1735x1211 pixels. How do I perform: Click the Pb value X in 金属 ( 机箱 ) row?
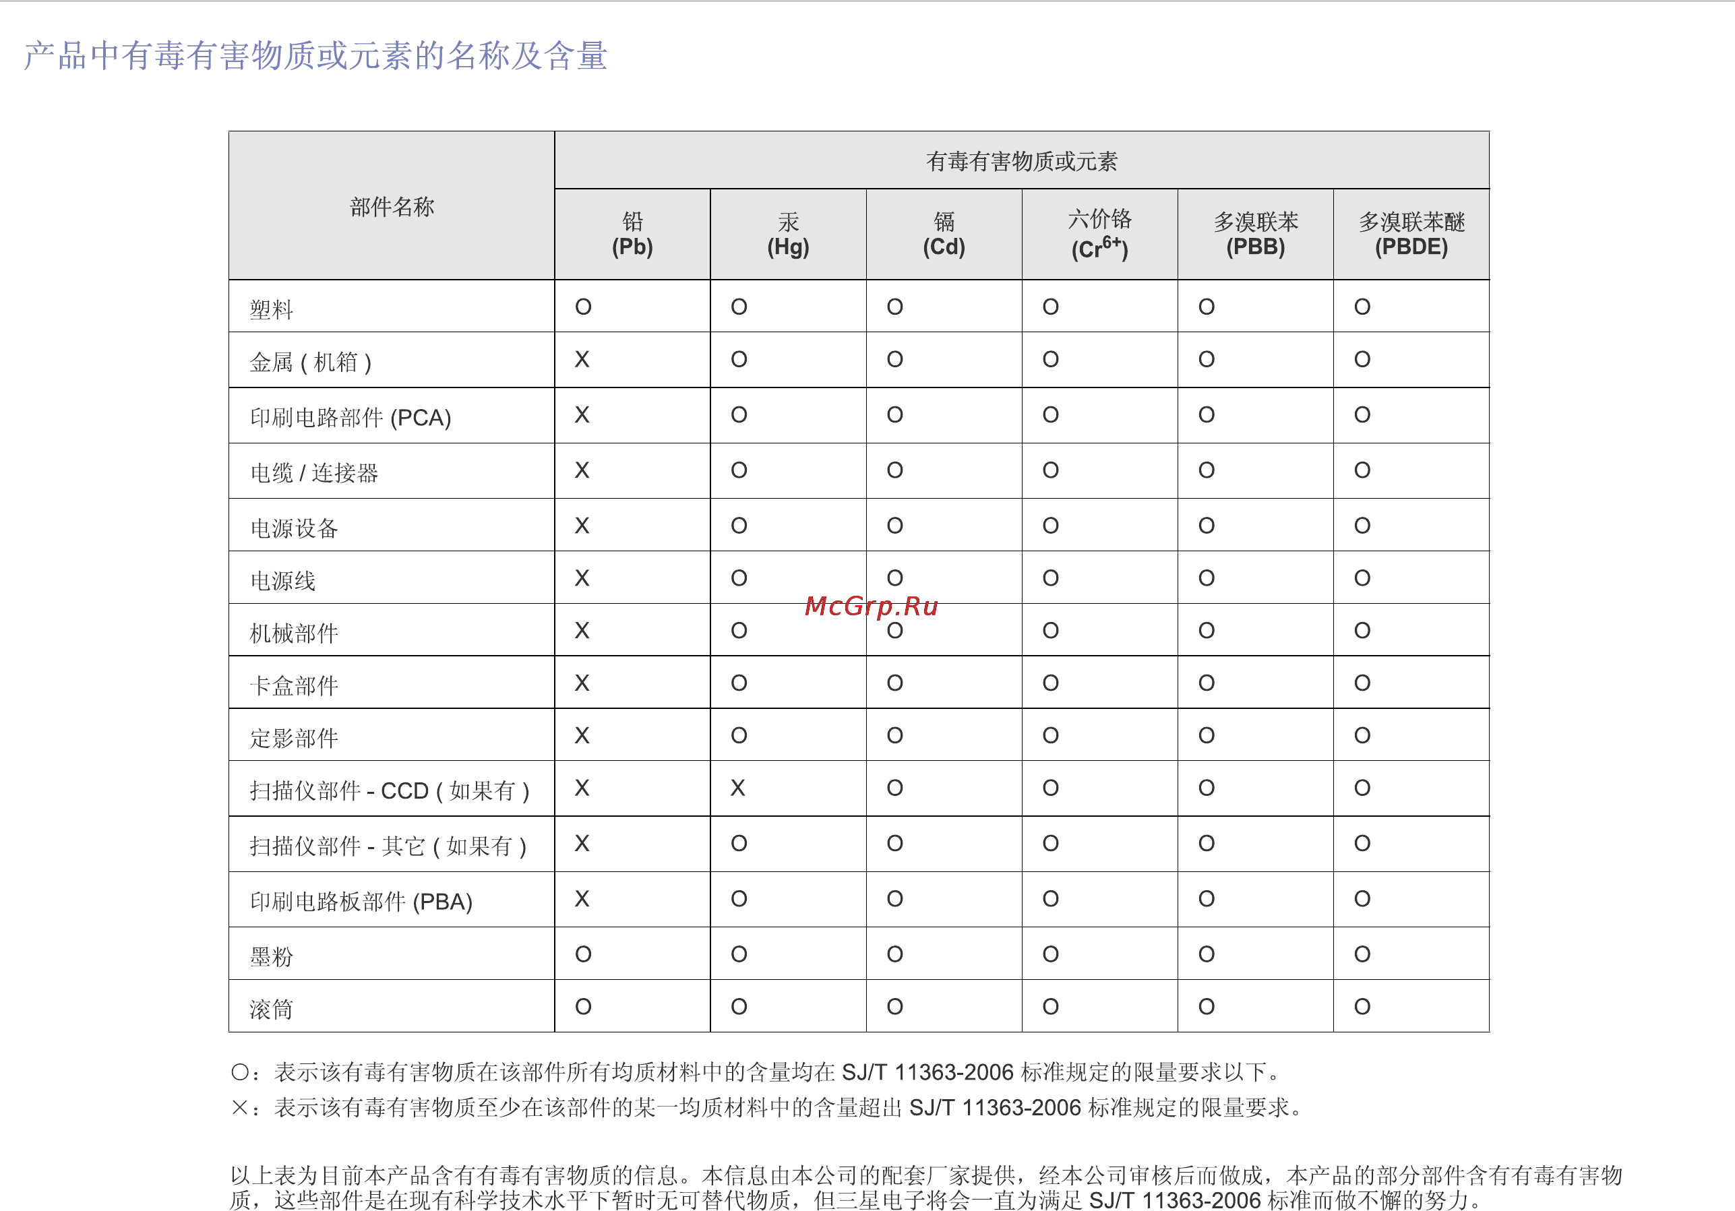pyautogui.click(x=582, y=359)
